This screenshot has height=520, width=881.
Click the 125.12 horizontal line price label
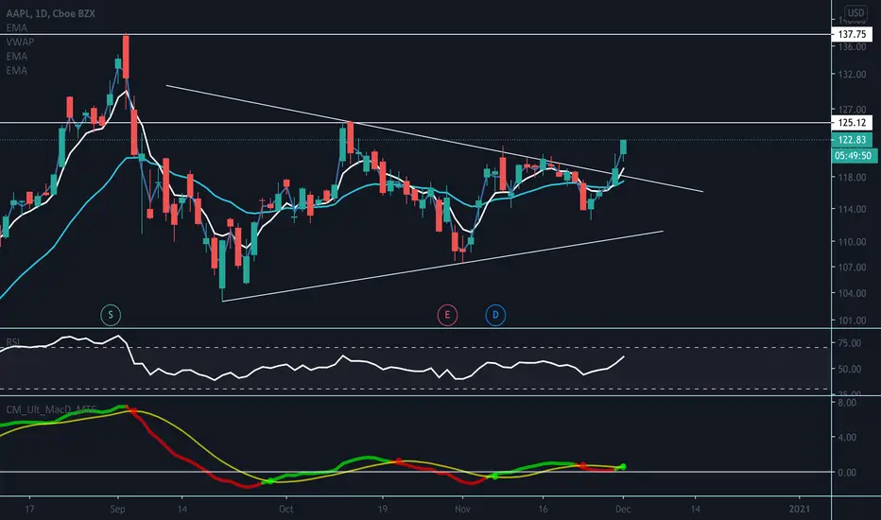852,123
